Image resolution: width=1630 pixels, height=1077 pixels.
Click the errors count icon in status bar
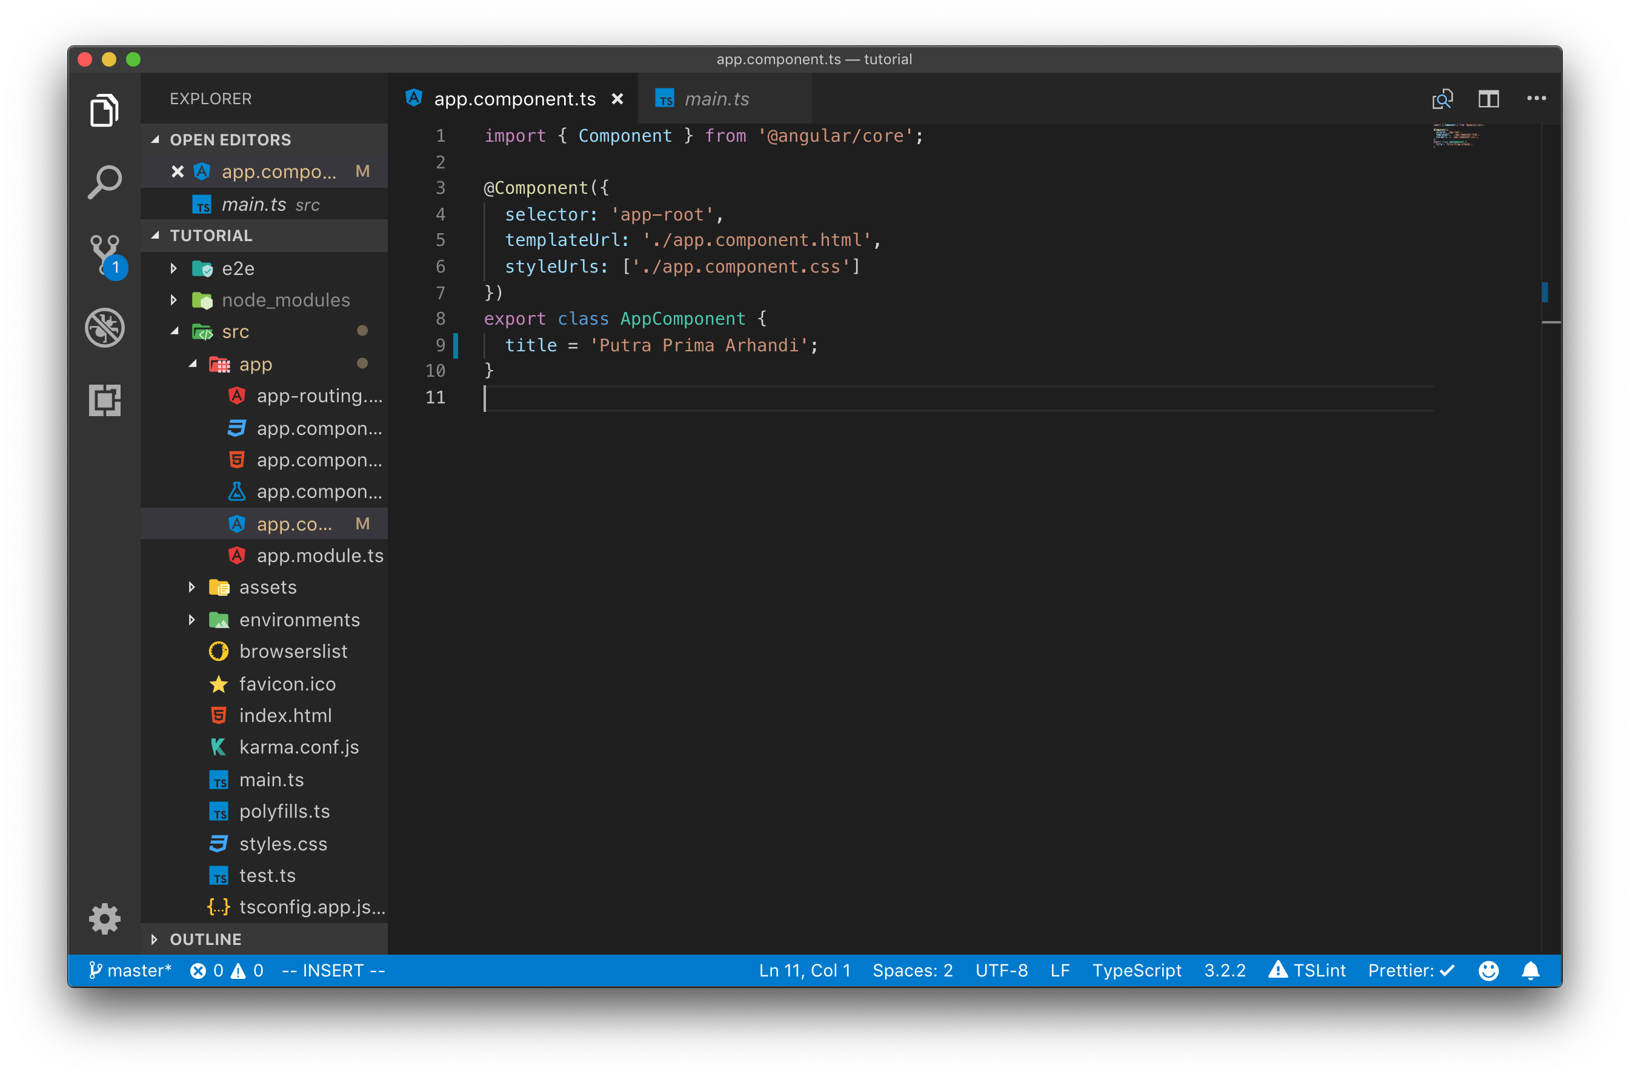(x=198, y=970)
